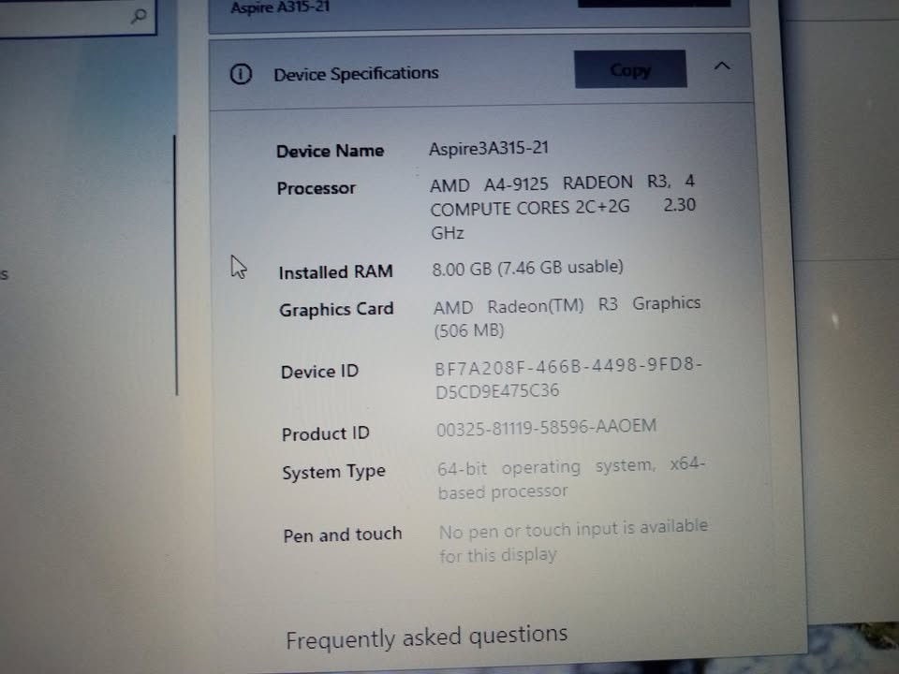Click the "Processor" label
Viewport: 899px width, 674px height.
pyautogui.click(x=316, y=188)
